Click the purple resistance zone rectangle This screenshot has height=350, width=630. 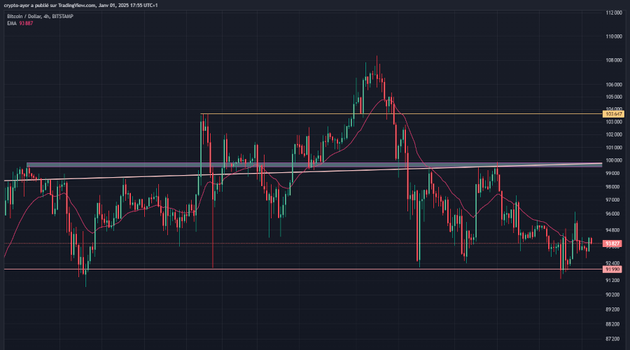pos(140,165)
